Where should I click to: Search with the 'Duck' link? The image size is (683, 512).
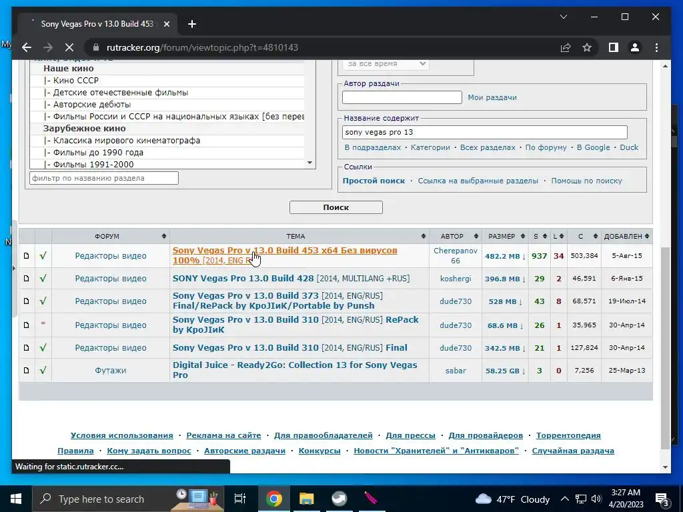pos(629,147)
